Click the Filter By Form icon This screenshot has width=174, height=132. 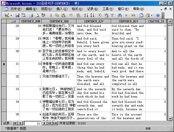coord(106,15)
